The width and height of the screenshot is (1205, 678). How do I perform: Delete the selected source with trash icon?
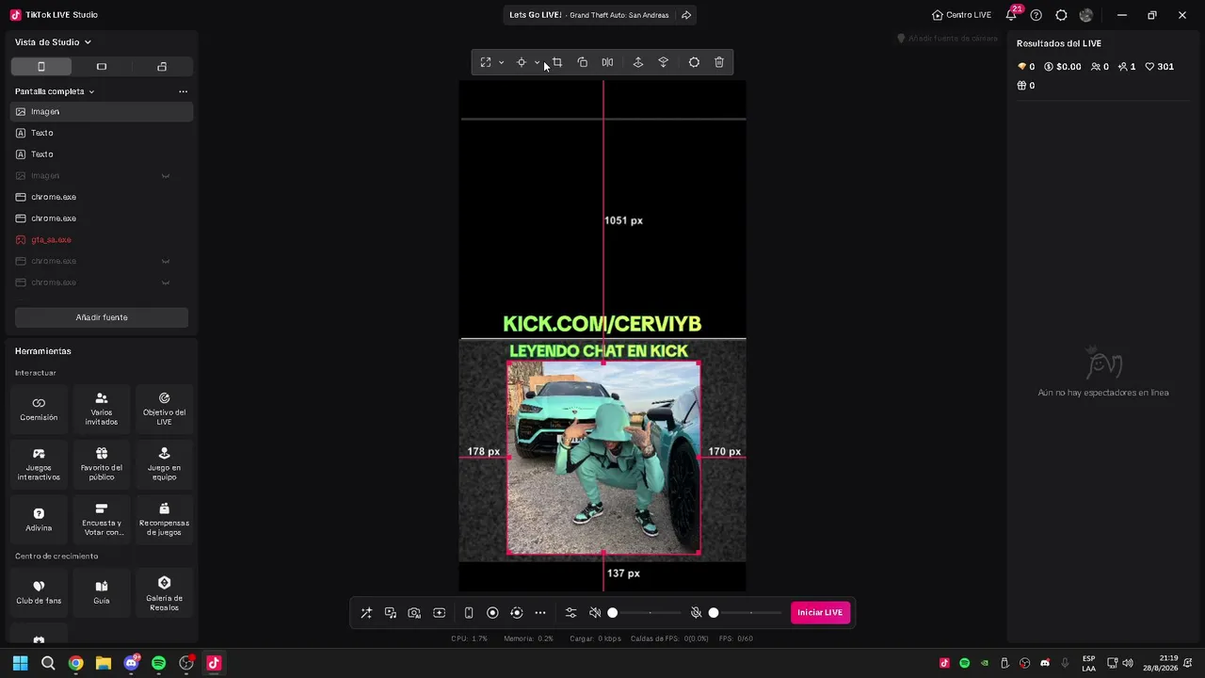point(719,62)
